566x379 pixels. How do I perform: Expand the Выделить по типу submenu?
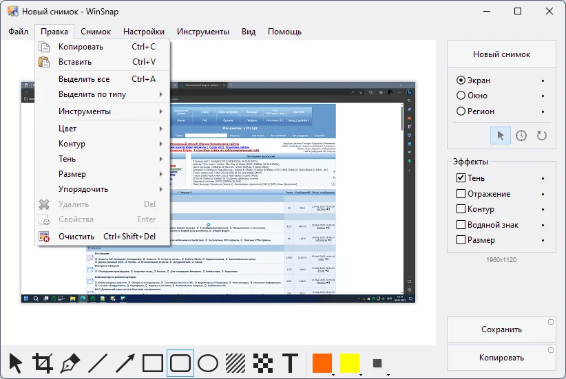click(x=103, y=94)
